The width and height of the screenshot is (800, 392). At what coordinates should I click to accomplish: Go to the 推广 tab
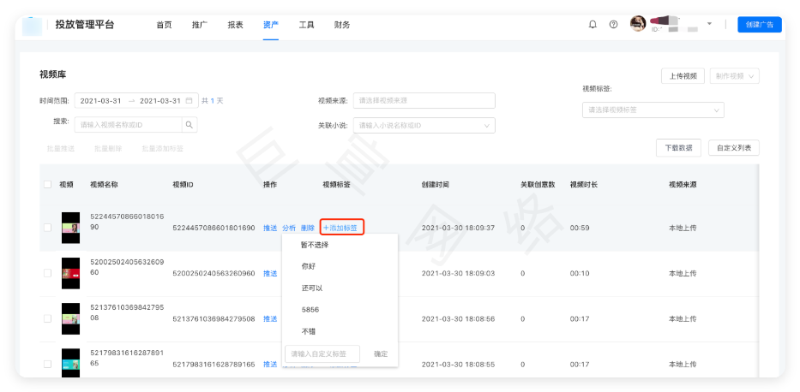coord(200,25)
